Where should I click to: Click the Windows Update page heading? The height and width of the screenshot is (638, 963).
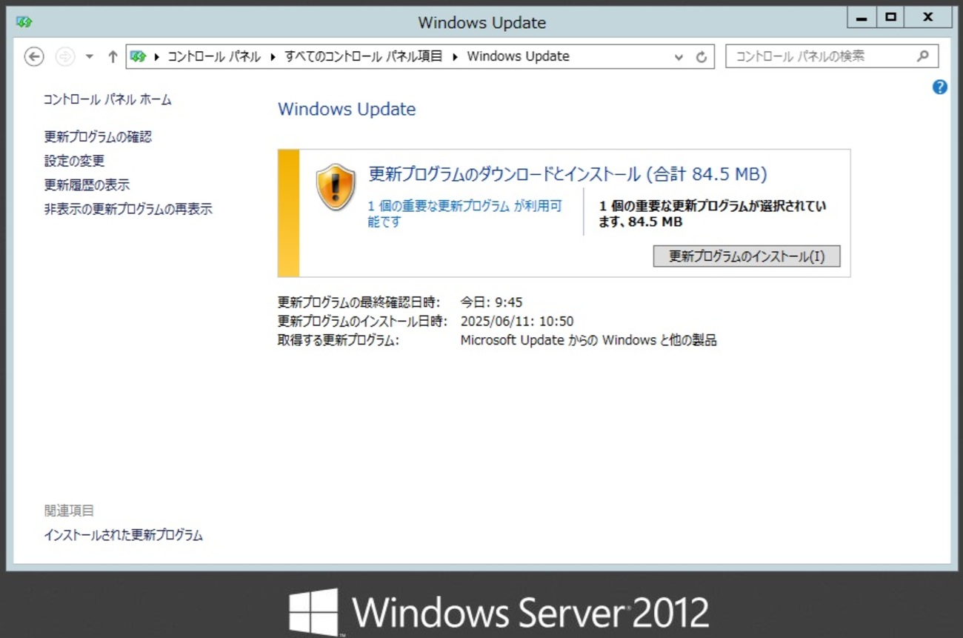click(x=347, y=110)
